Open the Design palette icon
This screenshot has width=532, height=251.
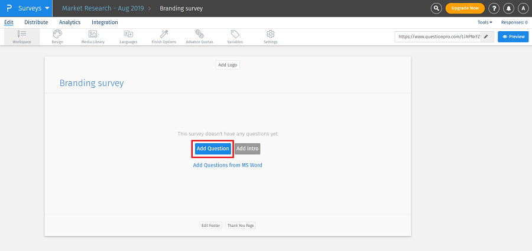coord(57,34)
